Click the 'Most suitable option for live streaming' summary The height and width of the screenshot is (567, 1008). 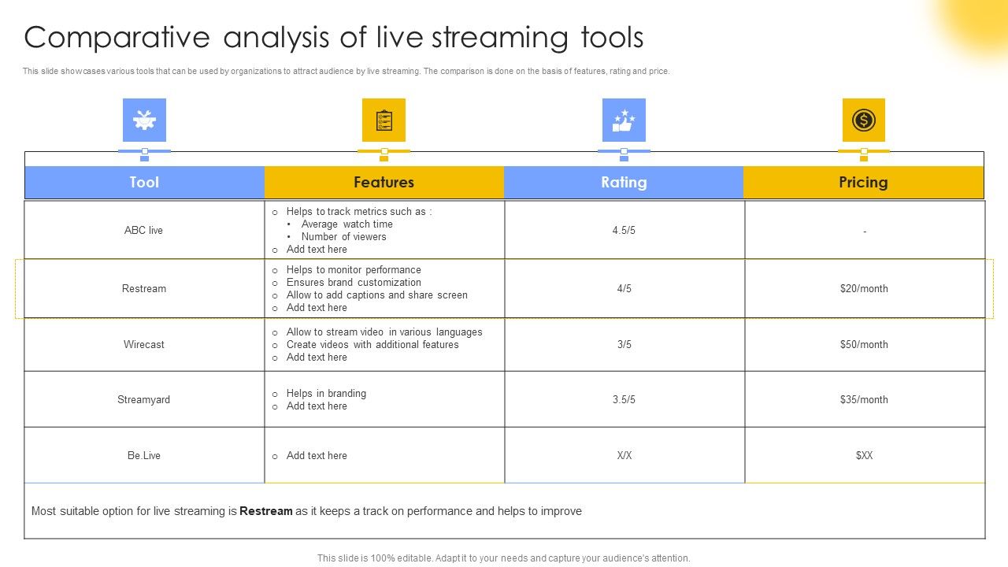click(306, 511)
